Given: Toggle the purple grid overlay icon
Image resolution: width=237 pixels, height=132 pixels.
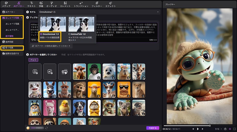Looking at the screenshot, I should (230, 129).
